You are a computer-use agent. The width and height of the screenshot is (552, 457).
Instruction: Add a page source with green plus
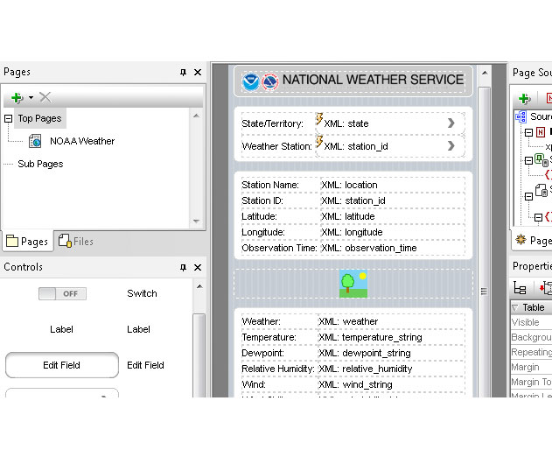(524, 98)
